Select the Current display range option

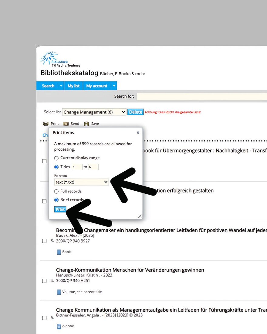coord(56,158)
